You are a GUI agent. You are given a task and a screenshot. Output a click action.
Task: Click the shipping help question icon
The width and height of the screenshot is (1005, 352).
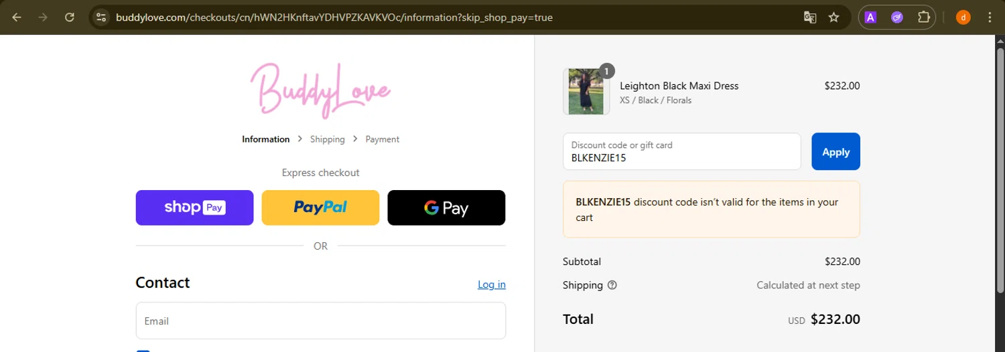[612, 285]
